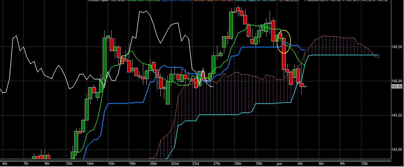
Task: Click the 27th date label on time axis
Action: coord(217,164)
